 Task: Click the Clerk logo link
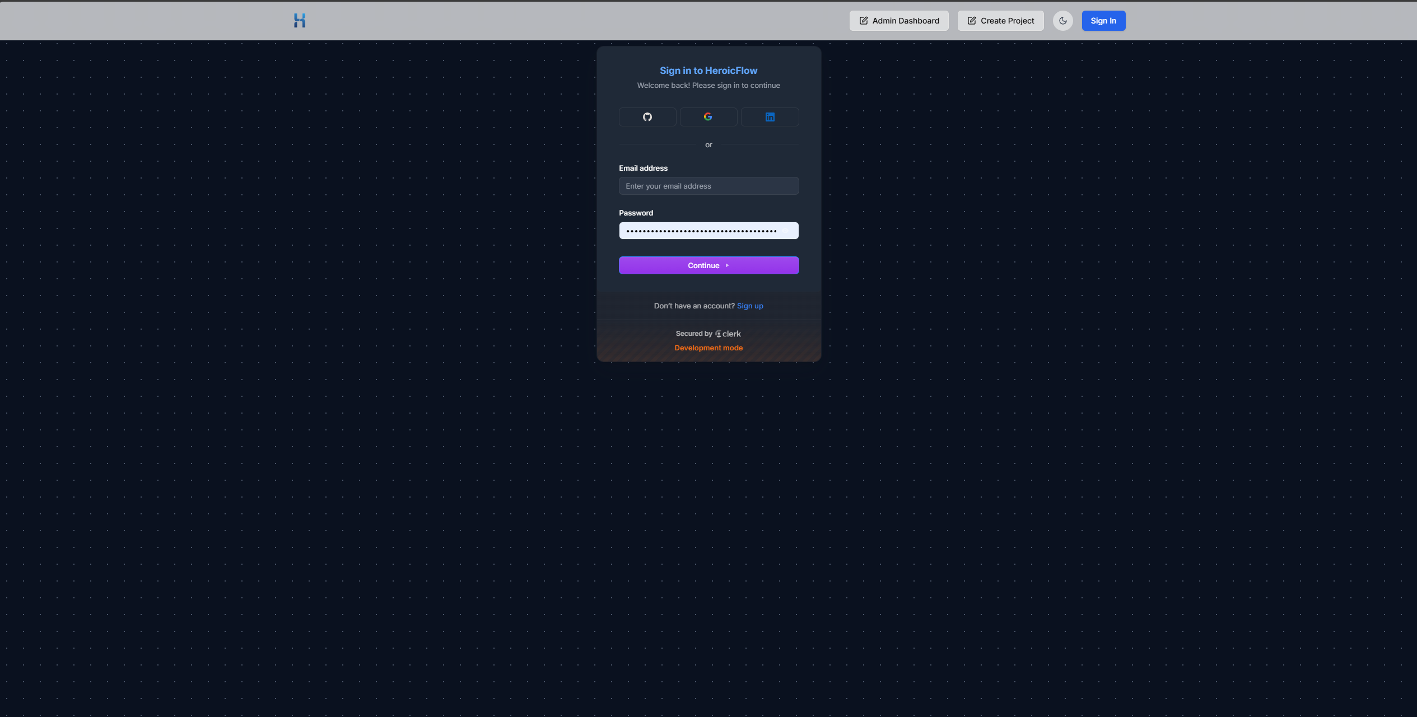[x=728, y=334]
